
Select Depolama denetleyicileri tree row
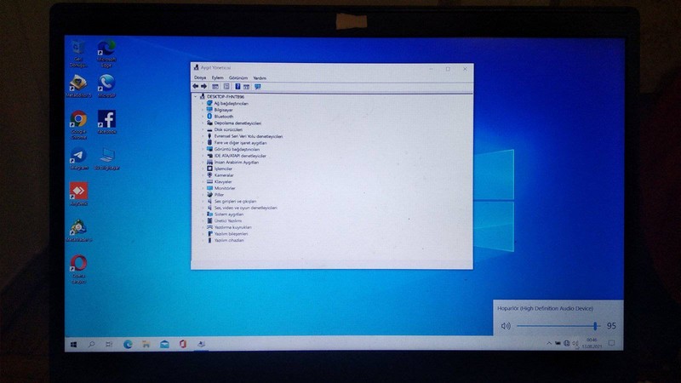(233, 123)
